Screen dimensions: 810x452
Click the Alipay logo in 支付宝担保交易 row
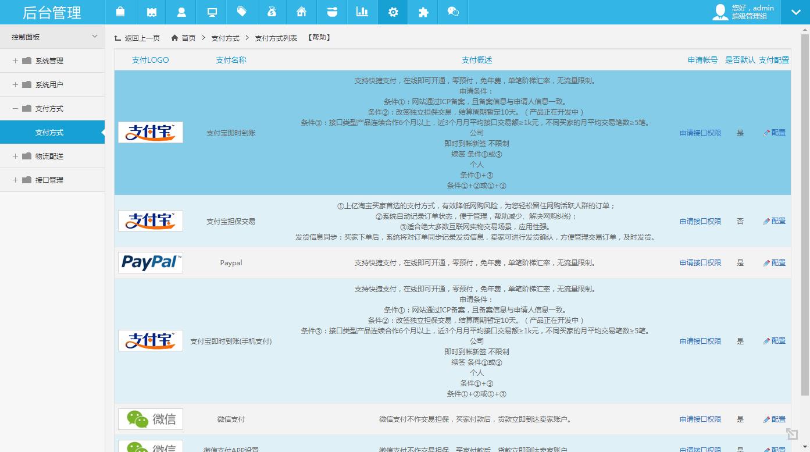151,221
